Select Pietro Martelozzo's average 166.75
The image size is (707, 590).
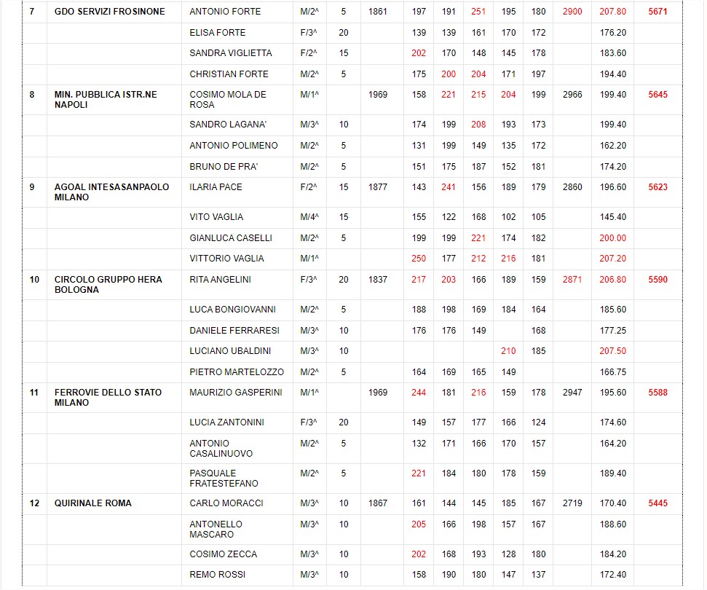pos(613,372)
